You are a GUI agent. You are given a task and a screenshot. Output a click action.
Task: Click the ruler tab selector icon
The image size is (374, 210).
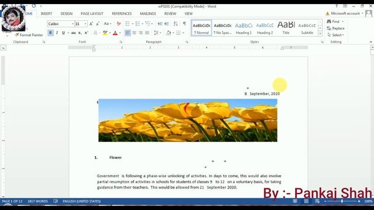point(4,48)
